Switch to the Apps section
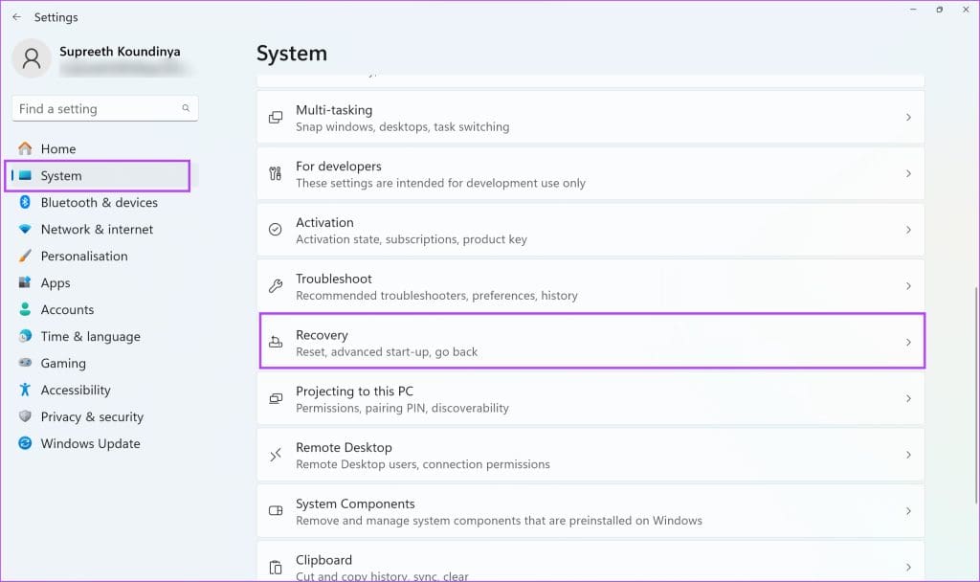Image resolution: width=980 pixels, height=582 pixels. (x=55, y=282)
